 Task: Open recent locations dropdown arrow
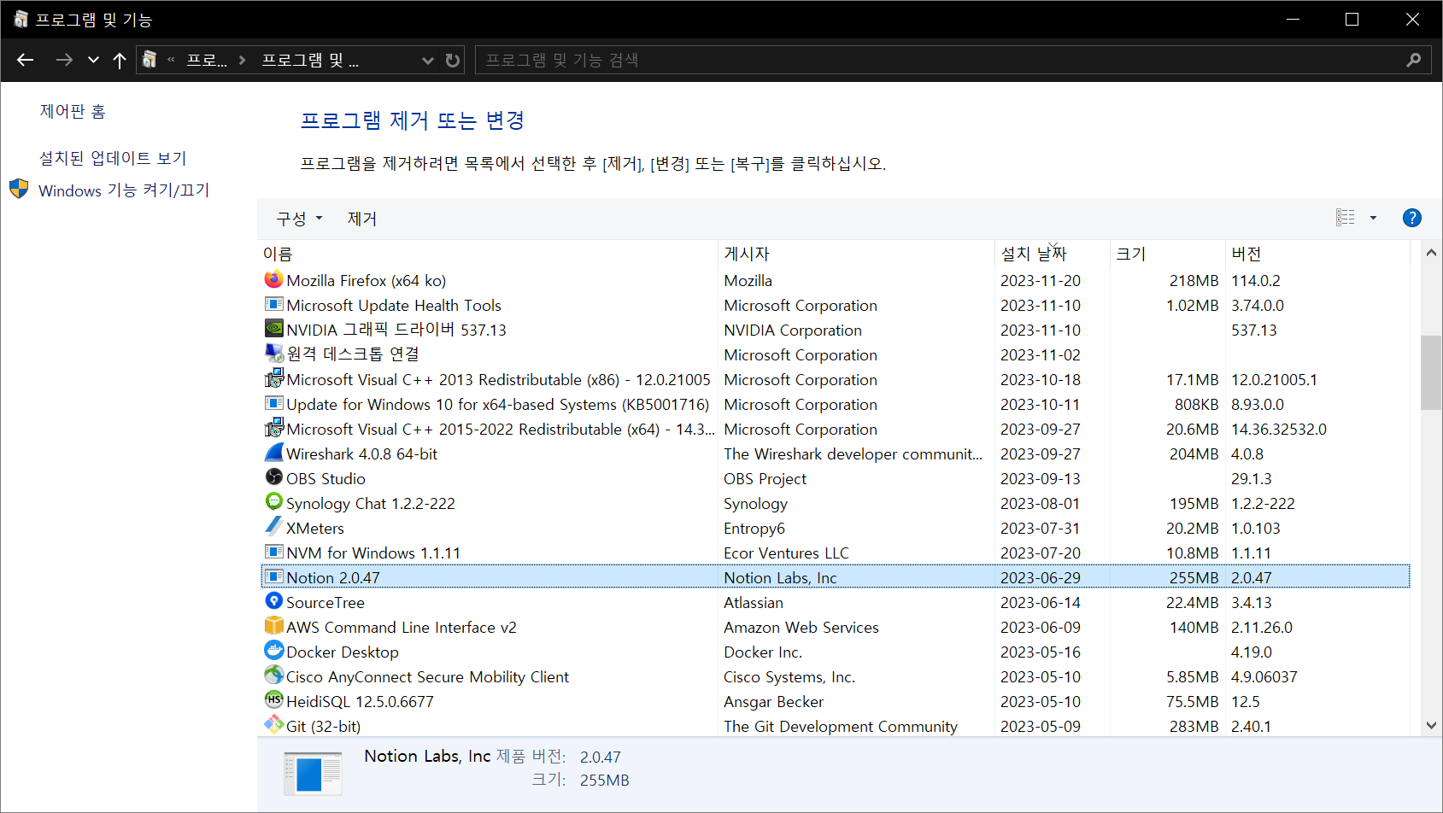(x=93, y=60)
